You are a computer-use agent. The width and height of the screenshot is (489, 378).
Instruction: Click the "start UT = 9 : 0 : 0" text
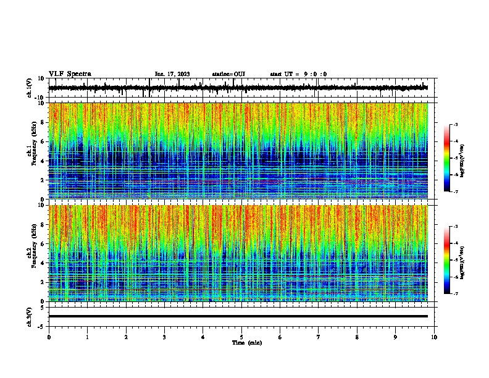298,74
